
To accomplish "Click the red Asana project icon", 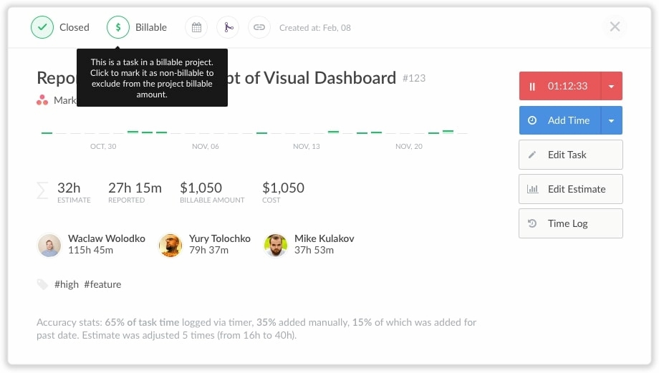I will [42, 100].
